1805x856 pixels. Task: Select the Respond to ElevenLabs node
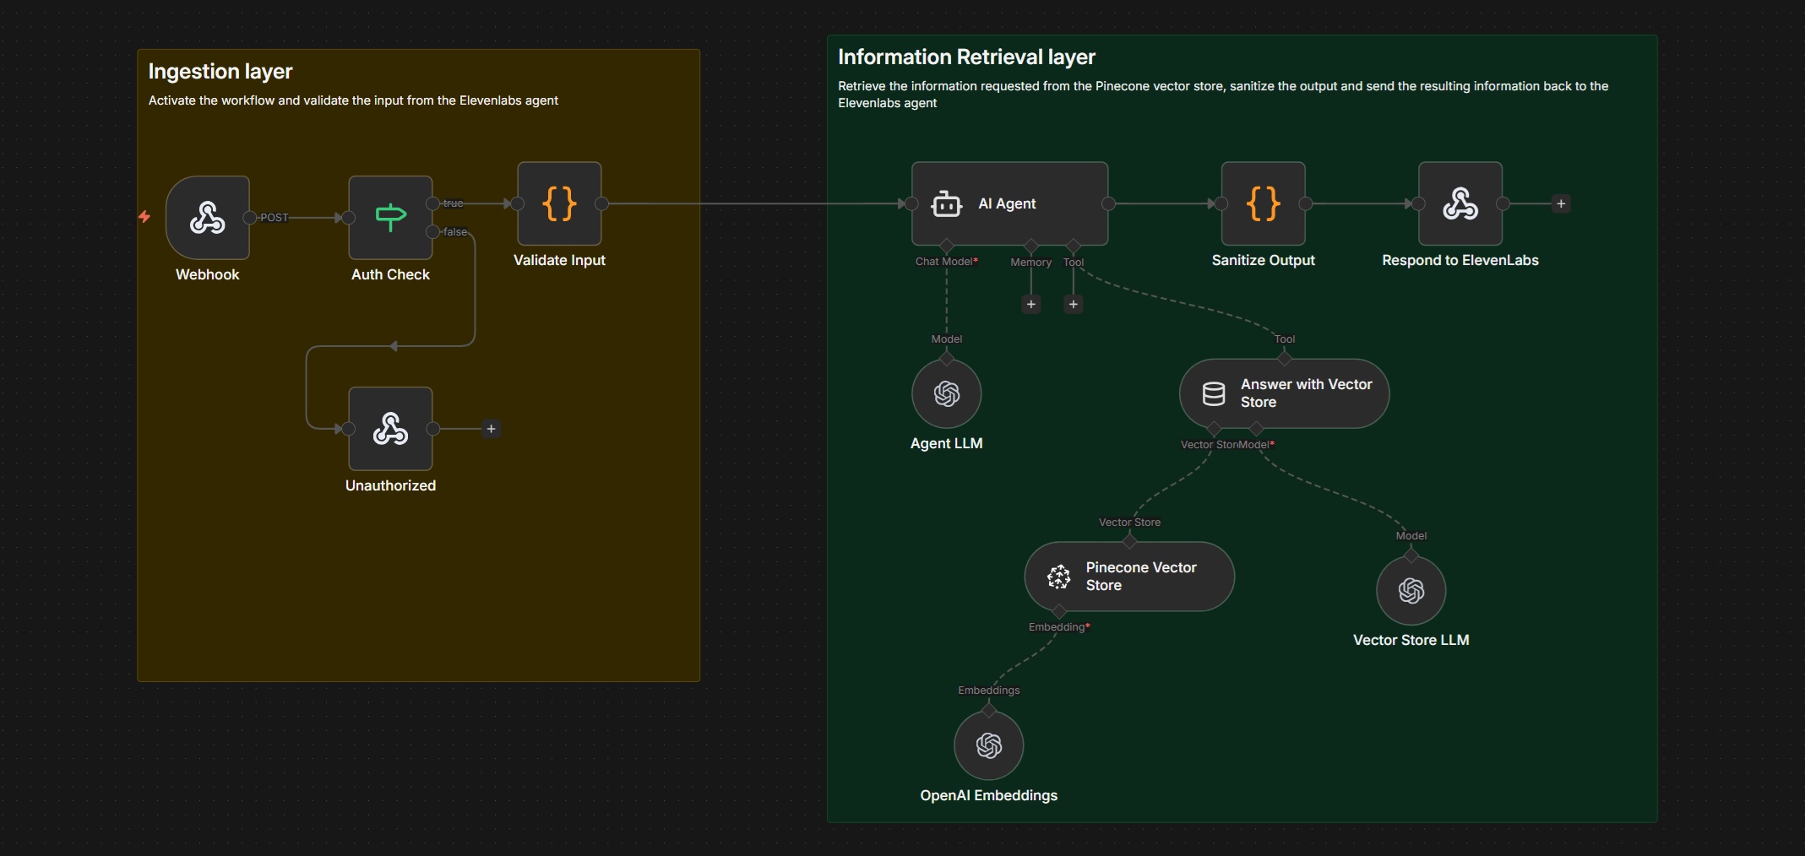(x=1460, y=203)
